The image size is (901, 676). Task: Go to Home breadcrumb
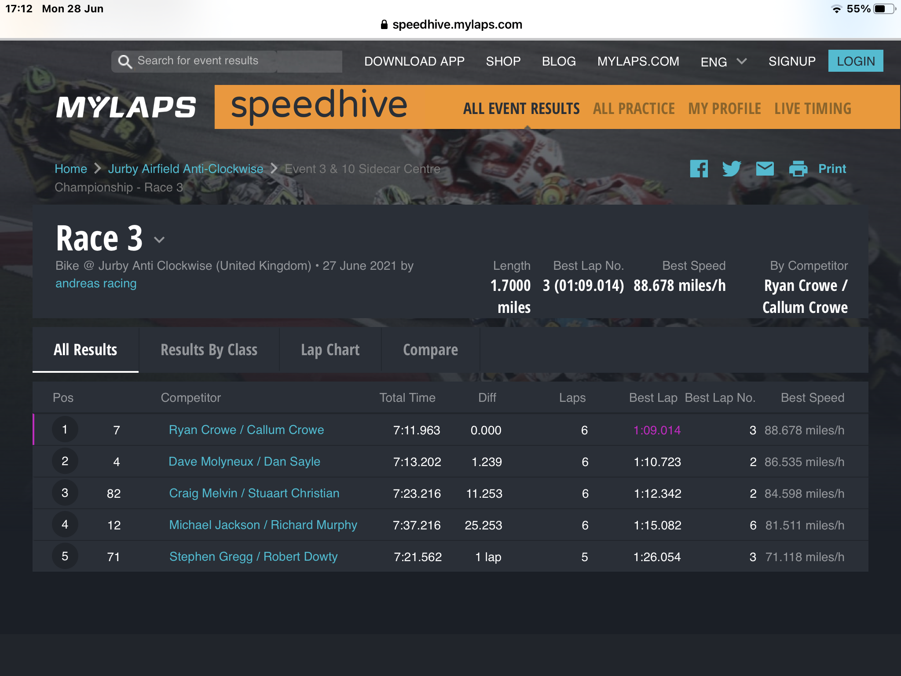(71, 169)
